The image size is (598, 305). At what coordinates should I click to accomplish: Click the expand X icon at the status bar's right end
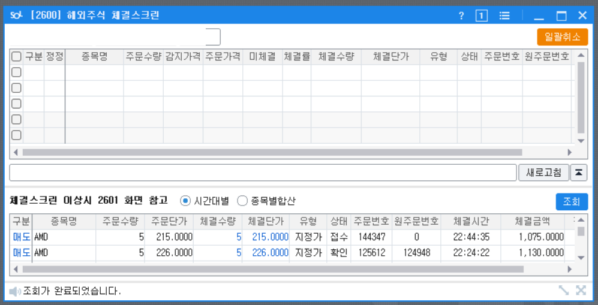click(581, 291)
